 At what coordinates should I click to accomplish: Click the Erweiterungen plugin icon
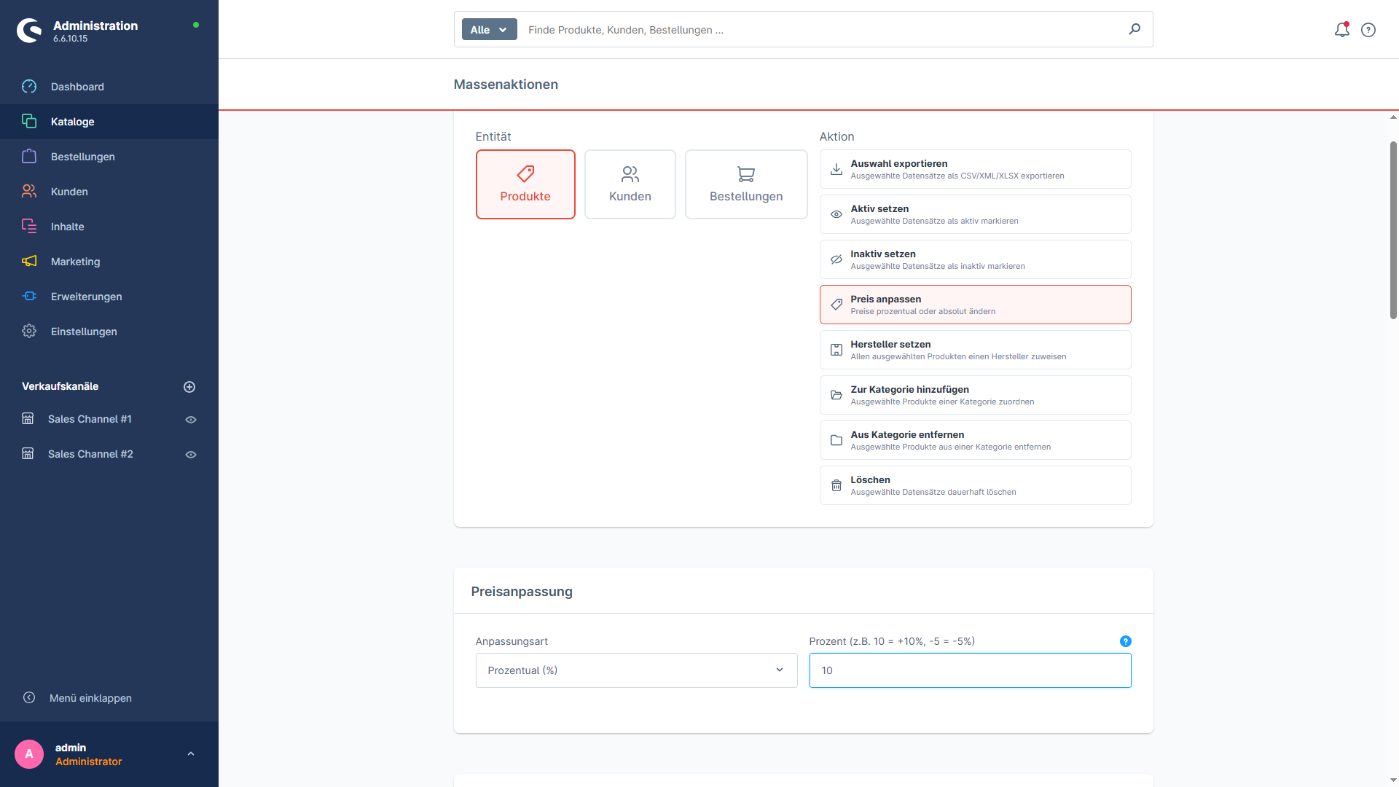[x=29, y=297]
